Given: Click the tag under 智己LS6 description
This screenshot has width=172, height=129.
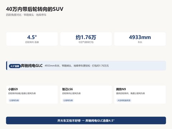Looking at the screenshot, I should pos(68,100).
